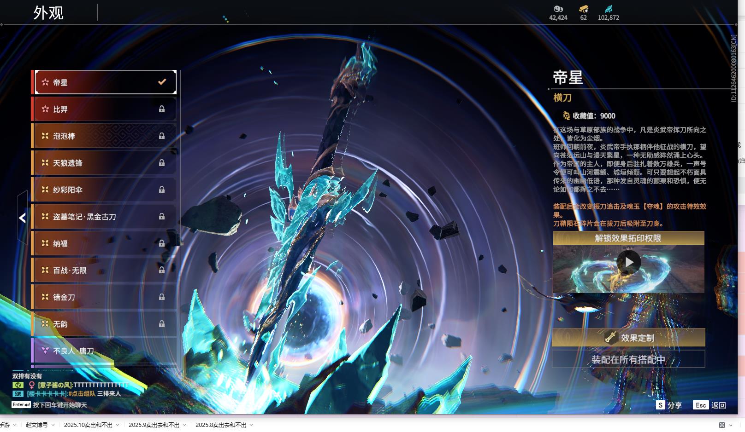
Task: Click the 102,872 currency balance
Action: (x=609, y=17)
